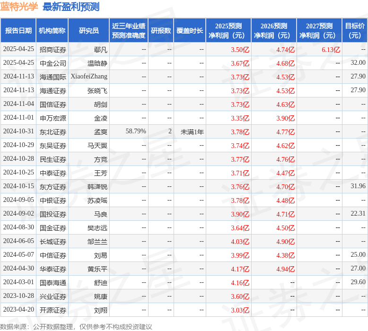Click 4.03亿 forecast in 长城证券 row
Screen dimensions: 368x331
pyautogui.click(x=240, y=242)
